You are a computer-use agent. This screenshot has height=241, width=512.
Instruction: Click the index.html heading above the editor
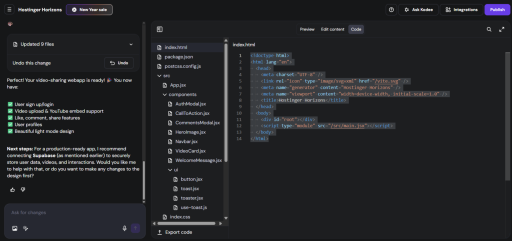[x=244, y=44]
